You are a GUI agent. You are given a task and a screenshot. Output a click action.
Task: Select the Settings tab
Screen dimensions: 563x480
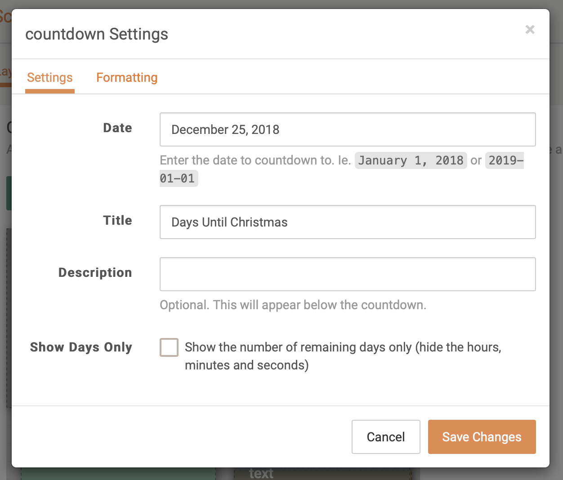[x=49, y=77]
